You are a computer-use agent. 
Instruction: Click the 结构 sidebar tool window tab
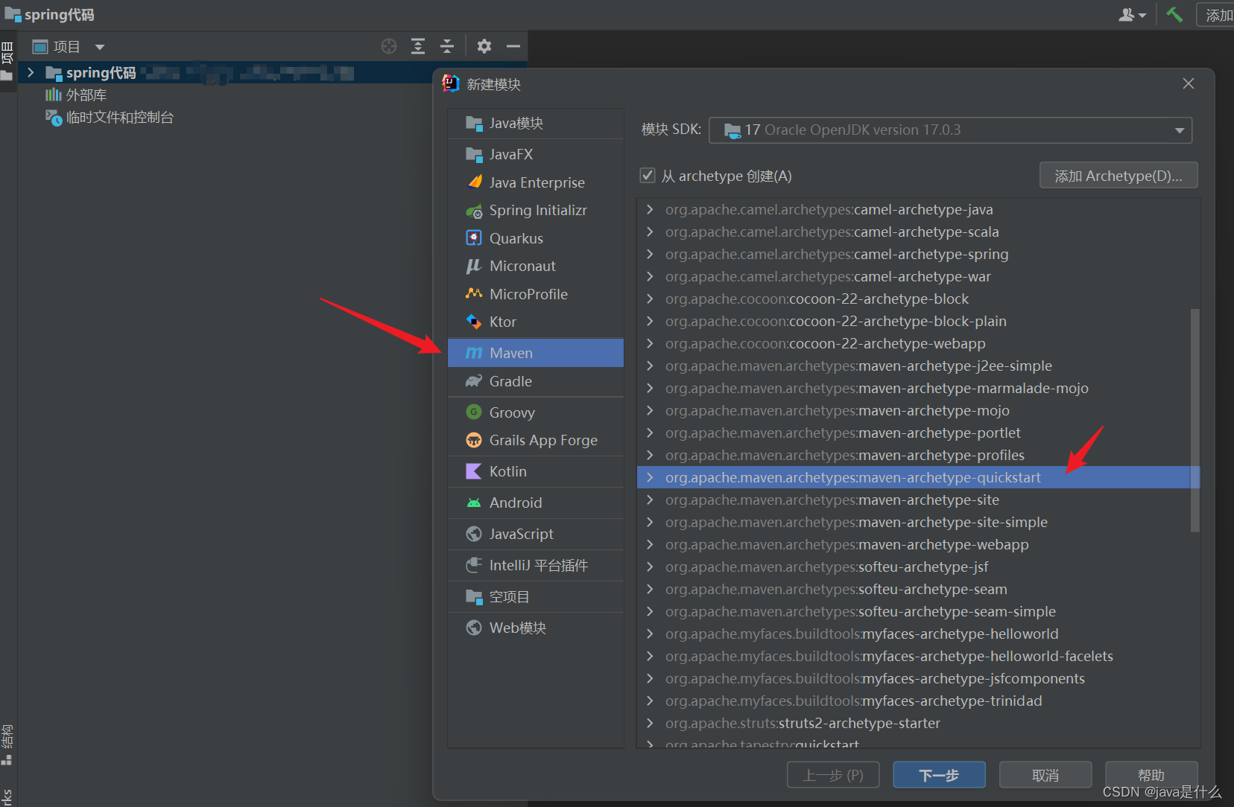point(7,744)
